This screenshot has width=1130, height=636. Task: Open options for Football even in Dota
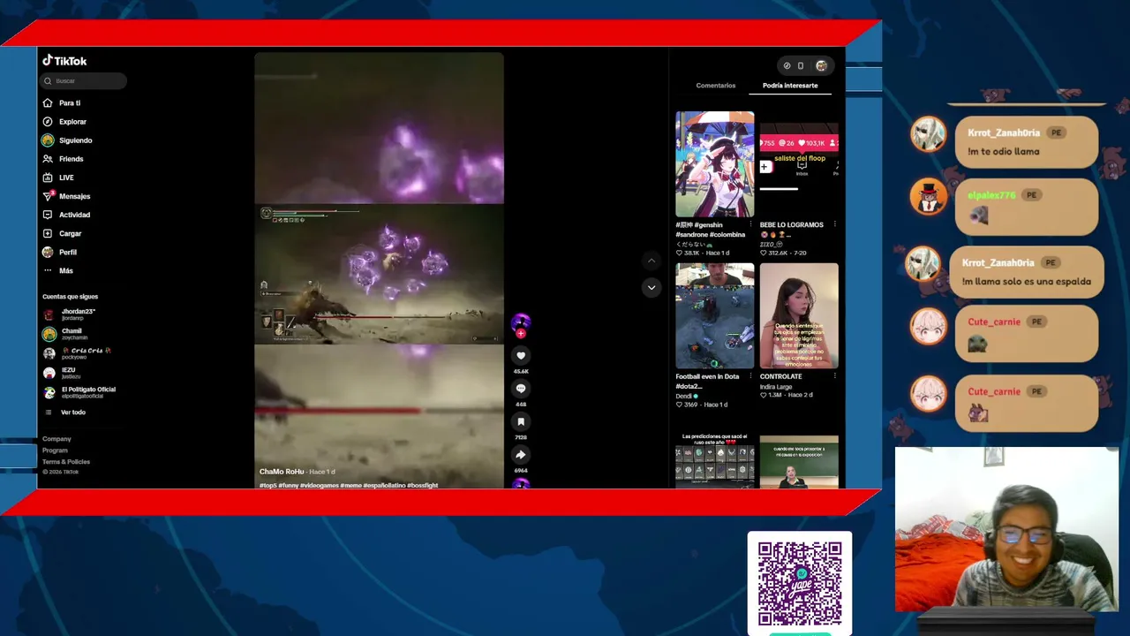750,376
